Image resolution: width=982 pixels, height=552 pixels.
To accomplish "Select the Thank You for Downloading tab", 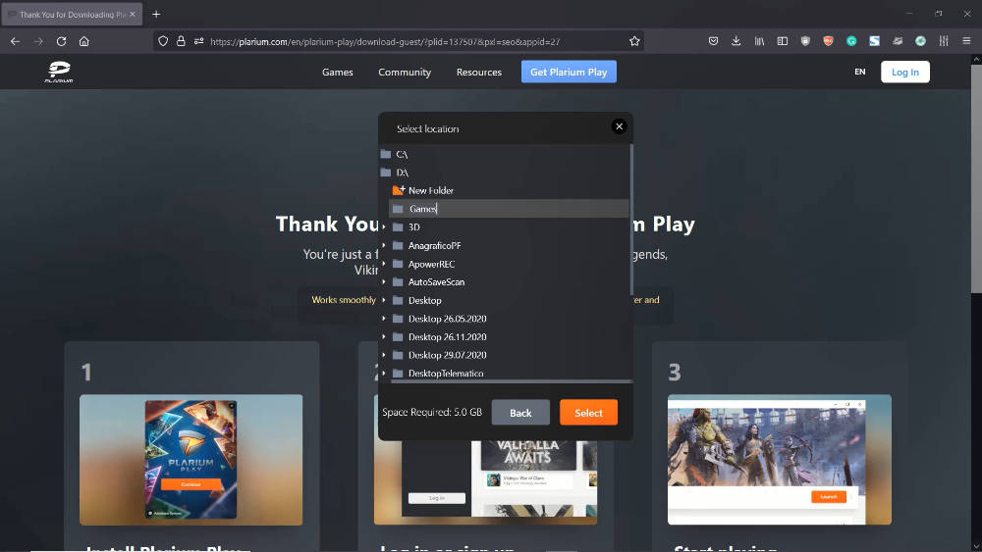I will click(72, 14).
